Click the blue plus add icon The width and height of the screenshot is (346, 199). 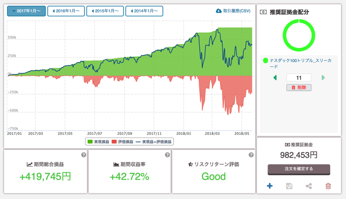(270, 186)
